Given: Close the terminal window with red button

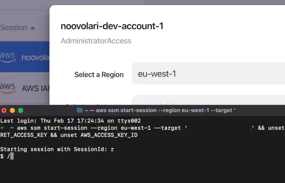Looking at the screenshot, I should (4, 110).
